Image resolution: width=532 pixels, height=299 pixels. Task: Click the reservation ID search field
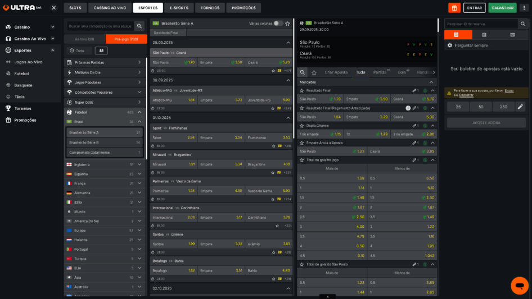(481, 24)
